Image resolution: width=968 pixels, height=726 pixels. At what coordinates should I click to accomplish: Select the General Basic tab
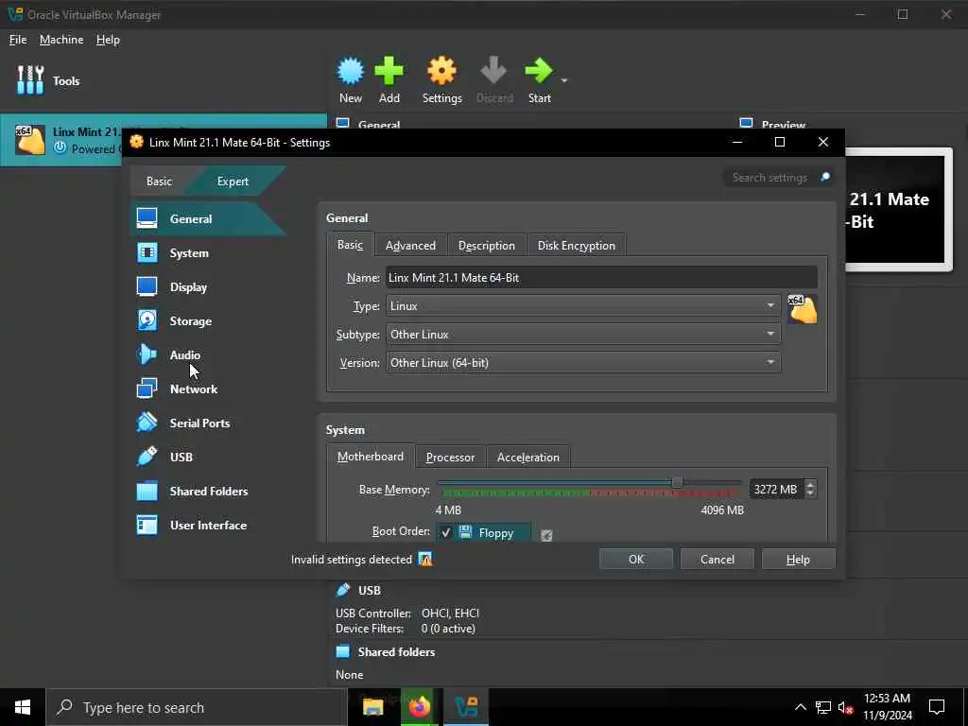point(350,245)
